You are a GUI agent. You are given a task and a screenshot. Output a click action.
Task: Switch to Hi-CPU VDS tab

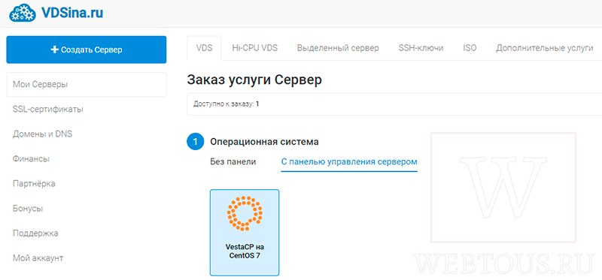[x=255, y=48]
